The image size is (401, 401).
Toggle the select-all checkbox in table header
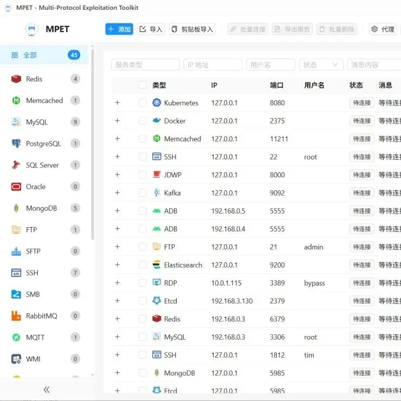pos(143,85)
